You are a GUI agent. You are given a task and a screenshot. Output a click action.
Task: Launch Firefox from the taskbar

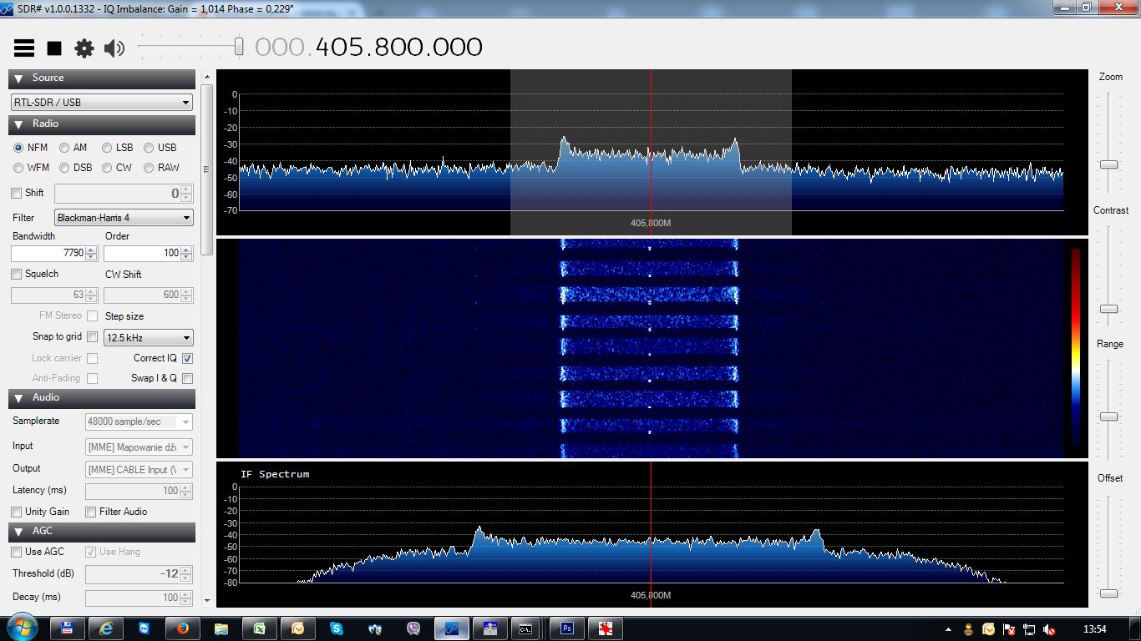[183, 628]
